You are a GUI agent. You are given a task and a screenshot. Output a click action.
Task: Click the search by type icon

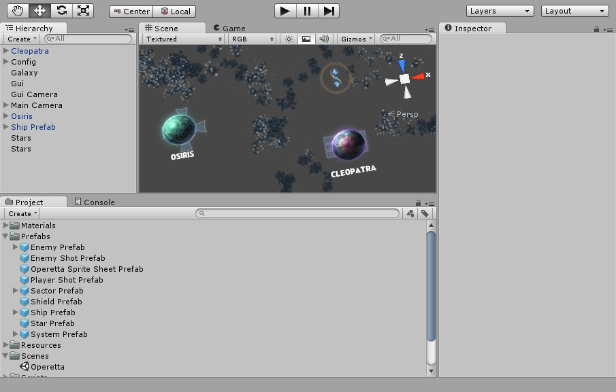pyautogui.click(x=410, y=213)
